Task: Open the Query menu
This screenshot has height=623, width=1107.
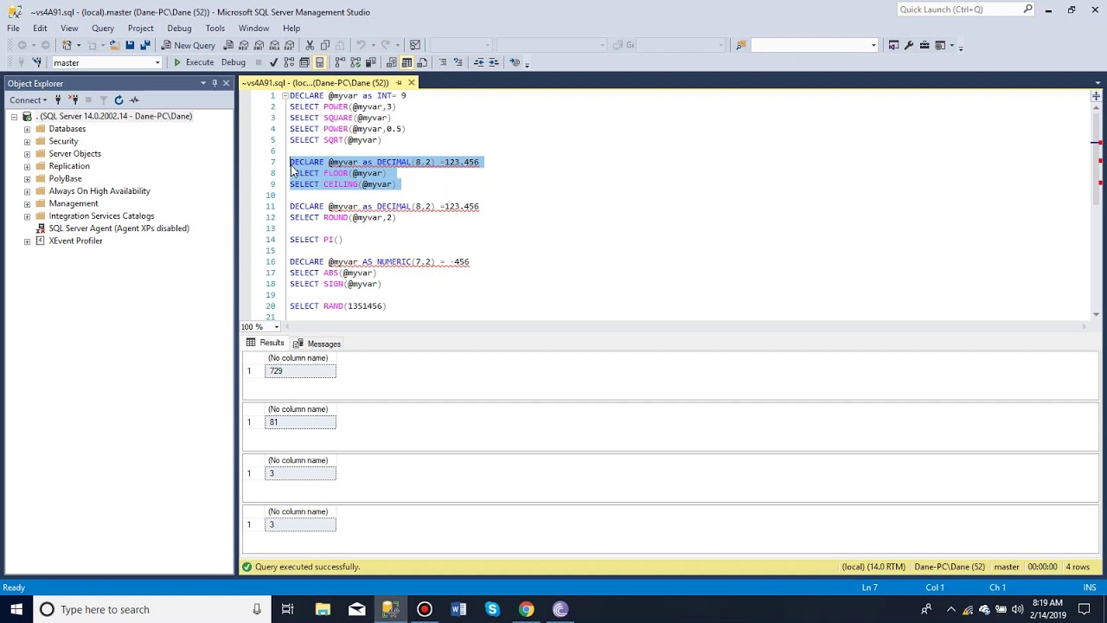Action: pos(102,29)
